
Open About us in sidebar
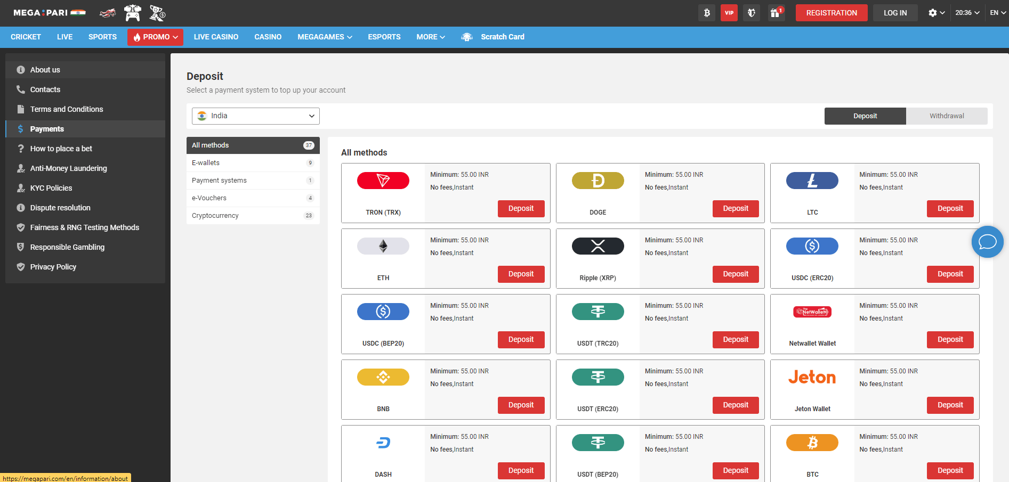pos(85,70)
